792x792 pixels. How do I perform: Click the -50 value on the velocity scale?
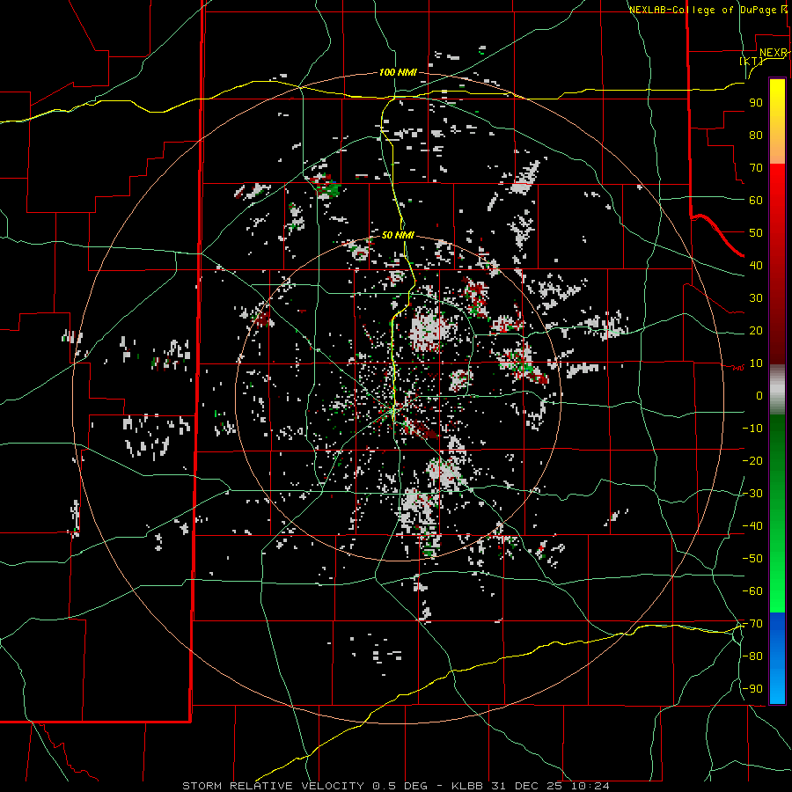point(752,558)
